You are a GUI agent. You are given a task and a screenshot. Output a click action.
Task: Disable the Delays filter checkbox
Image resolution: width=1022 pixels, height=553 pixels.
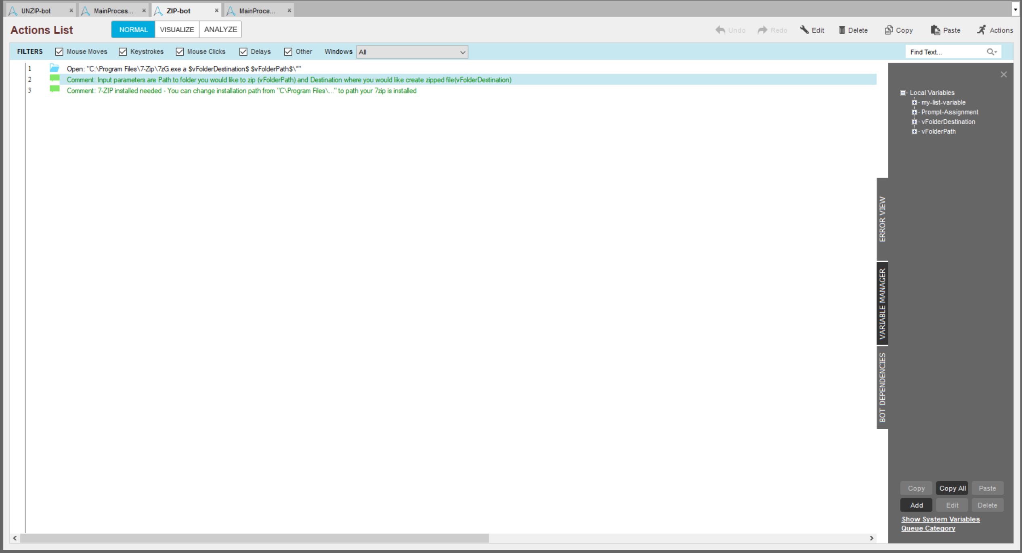243,52
